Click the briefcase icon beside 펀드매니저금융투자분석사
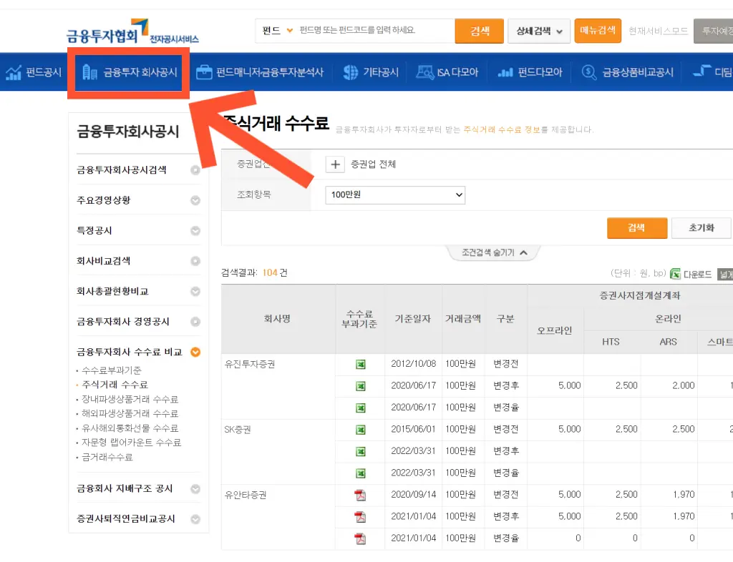 (x=204, y=72)
